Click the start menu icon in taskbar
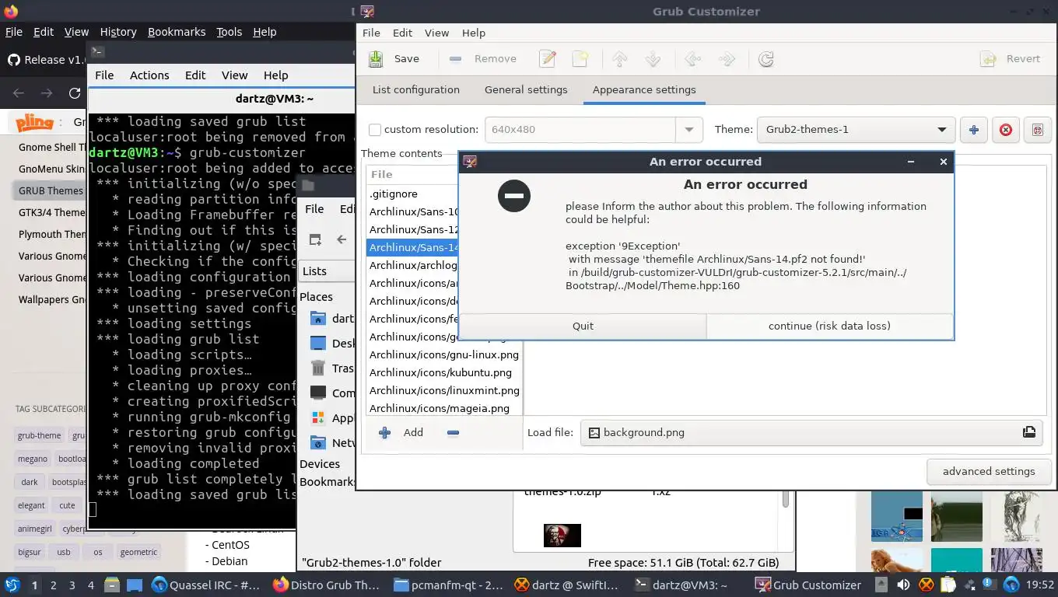 pos(12,585)
